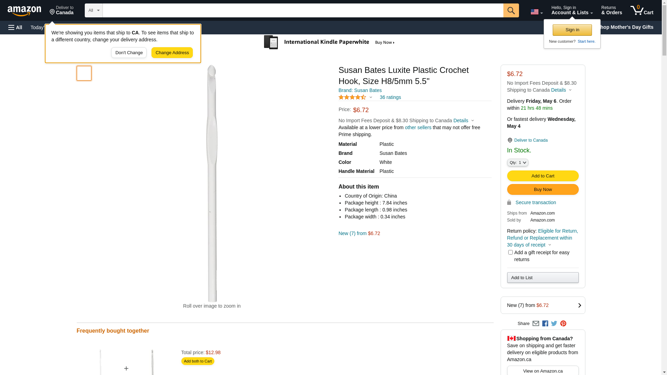
Task: Open the search category All dropdown
Action: (94, 10)
